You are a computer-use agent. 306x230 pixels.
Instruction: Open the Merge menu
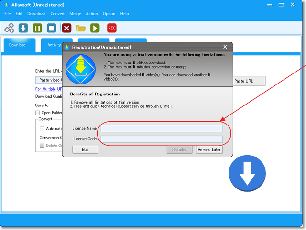coord(75,14)
